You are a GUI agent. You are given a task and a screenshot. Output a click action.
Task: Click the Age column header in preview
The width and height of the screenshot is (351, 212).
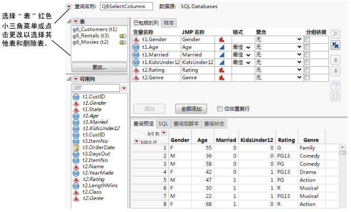click(202, 140)
